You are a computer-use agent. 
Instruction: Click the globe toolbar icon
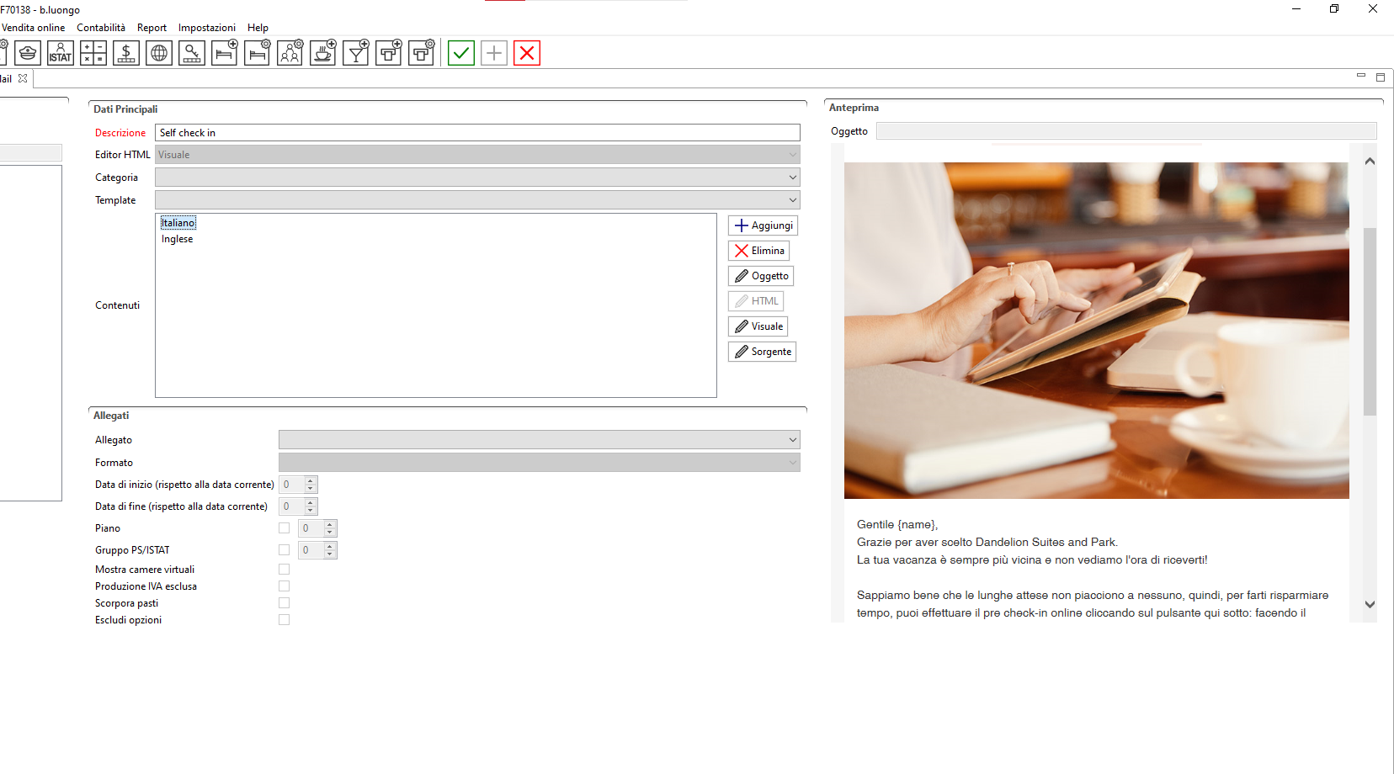coord(159,53)
